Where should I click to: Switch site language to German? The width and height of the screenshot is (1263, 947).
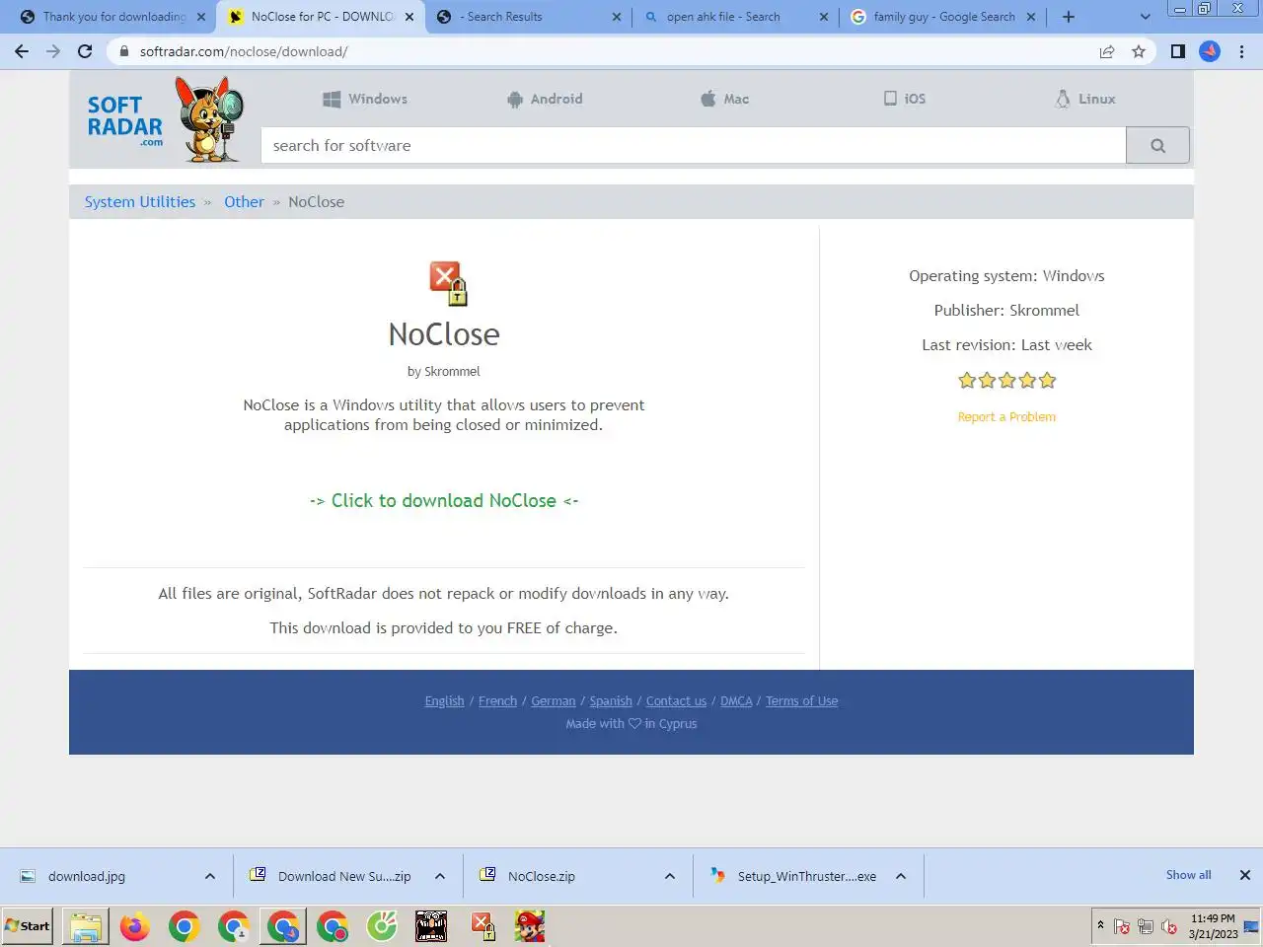coord(553,701)
